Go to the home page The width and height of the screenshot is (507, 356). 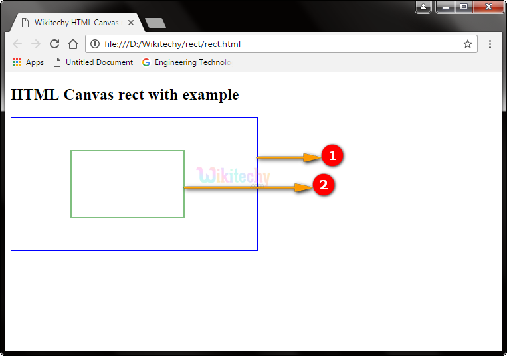(73, 44)
